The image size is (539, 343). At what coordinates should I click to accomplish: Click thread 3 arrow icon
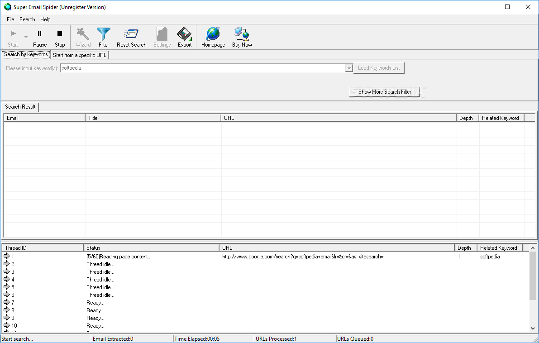7,272
